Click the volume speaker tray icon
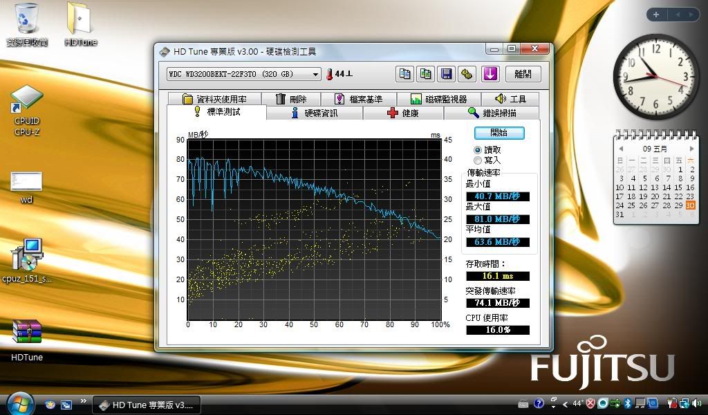 pos(697,403)
